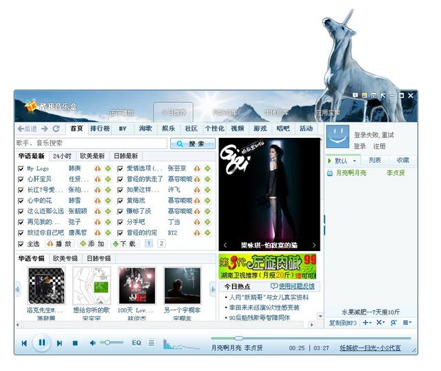Expand the 默认 playlist dropdown arrow
This screenshot has width=441, height=371.
354,161
